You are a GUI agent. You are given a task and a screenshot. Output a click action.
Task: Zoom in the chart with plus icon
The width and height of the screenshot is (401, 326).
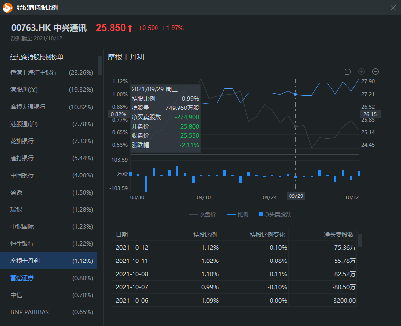pyautogui.click(x=361, y=71)
